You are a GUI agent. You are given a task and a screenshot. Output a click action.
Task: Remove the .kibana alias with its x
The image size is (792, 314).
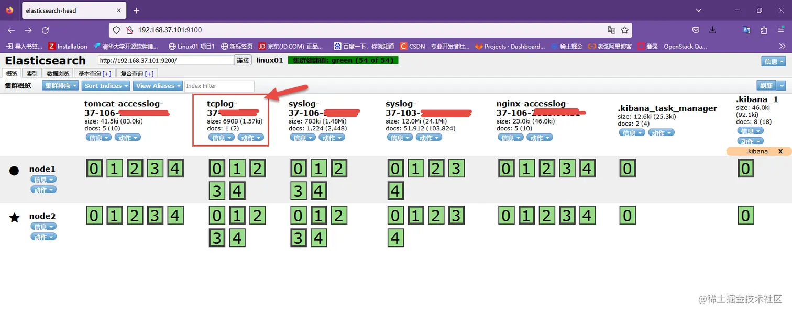(780, 151)
